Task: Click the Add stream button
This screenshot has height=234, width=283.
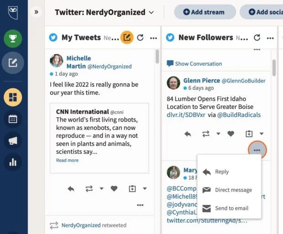Action: coord(205,12)
